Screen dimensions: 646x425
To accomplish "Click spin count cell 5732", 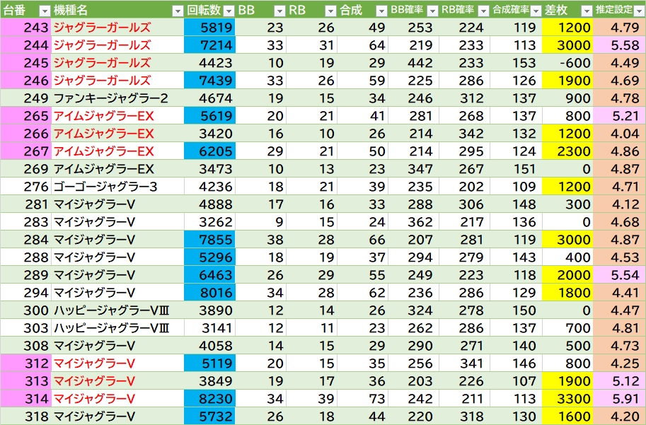I will coord(209,416).
